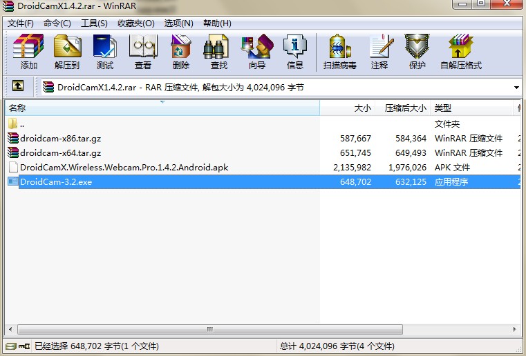Open the 查找 (Find) binoculars tool
526x356 pixels.
pyautogui.click(x=218, y=52)
